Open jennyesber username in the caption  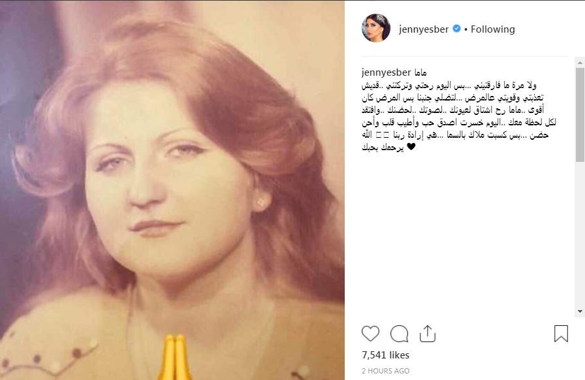point(386,72)
